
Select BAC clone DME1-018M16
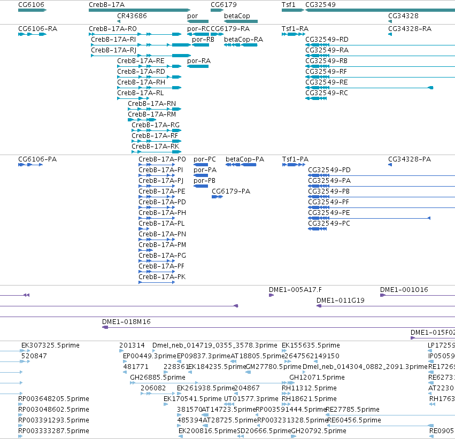coord(279,327)
